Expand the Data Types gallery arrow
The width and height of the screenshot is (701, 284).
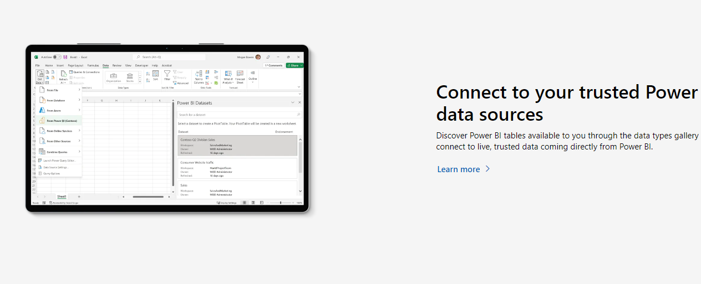tap(140, 81)
